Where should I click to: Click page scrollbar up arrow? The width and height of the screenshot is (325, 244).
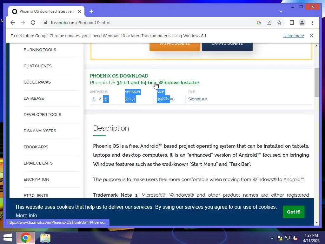coord(316,46)
